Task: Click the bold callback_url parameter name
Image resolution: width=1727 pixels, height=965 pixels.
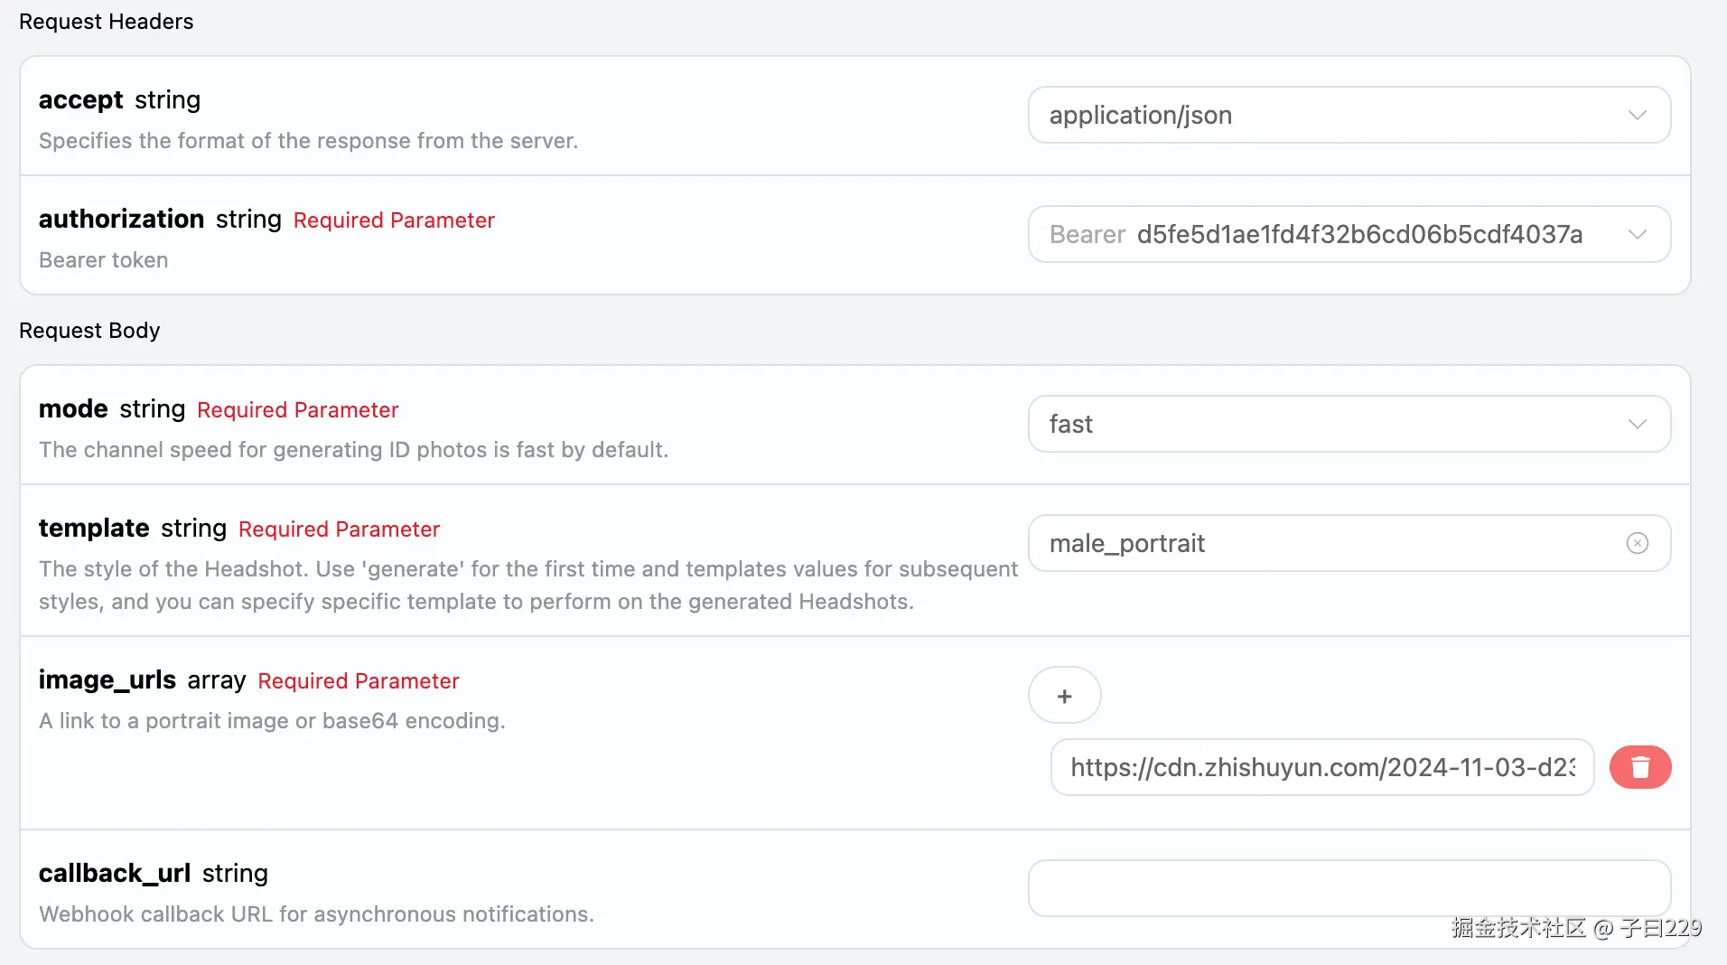Action: [x=114, y=873]
